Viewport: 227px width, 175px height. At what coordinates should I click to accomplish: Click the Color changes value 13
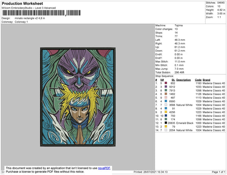[x=176, y=29]
